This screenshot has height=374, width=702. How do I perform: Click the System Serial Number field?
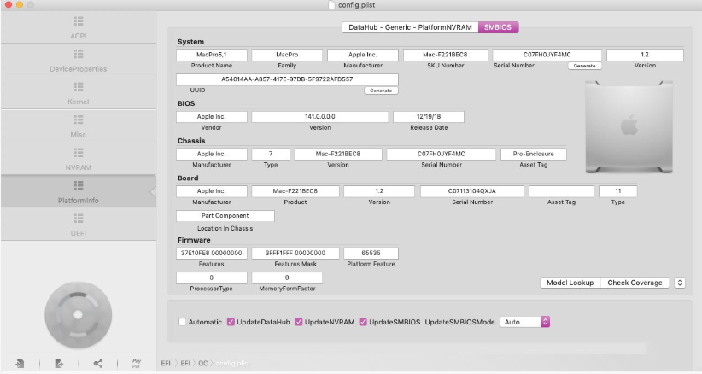(547, 55)
